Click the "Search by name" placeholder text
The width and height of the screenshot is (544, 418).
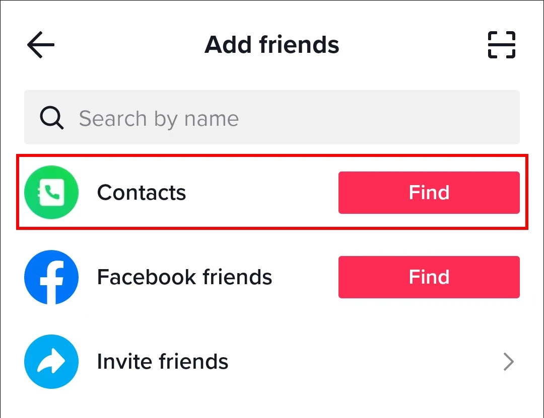[x=159, y=119]
